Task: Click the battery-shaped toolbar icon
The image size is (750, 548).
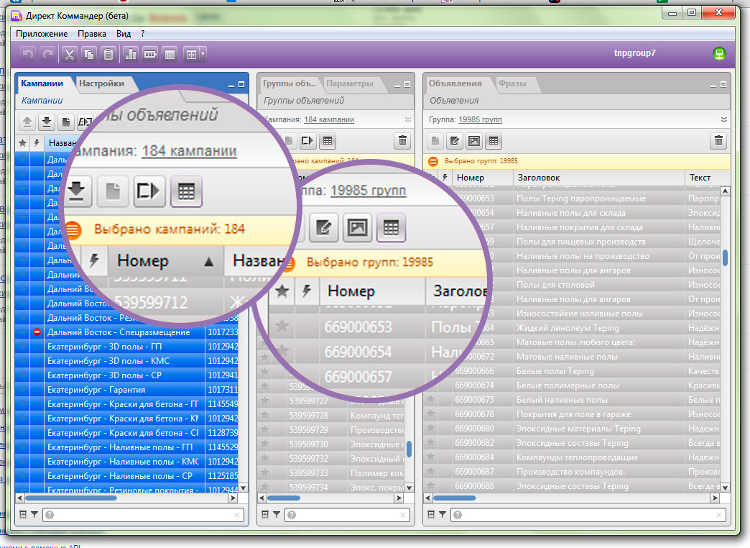Action: click(x=150, y=54)
